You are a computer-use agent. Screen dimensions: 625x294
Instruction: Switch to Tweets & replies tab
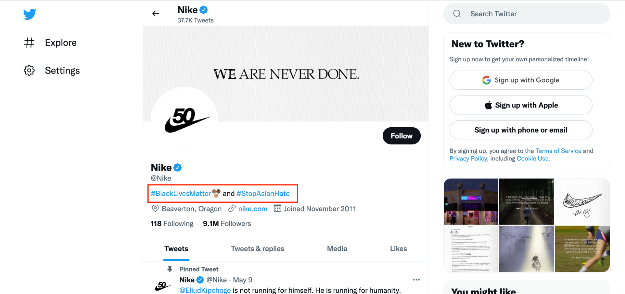click(x=257, y=249)
